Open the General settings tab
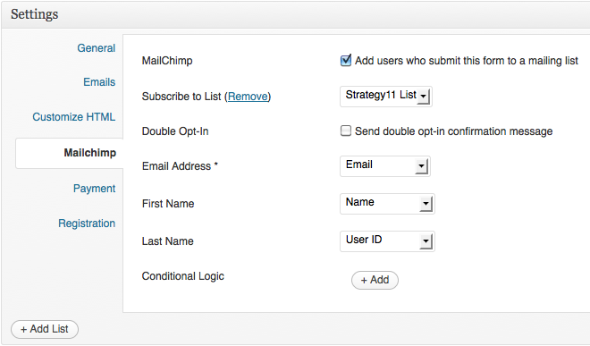Image resolution: width=590 pixels, height=346 pixels. click(96, 48)
